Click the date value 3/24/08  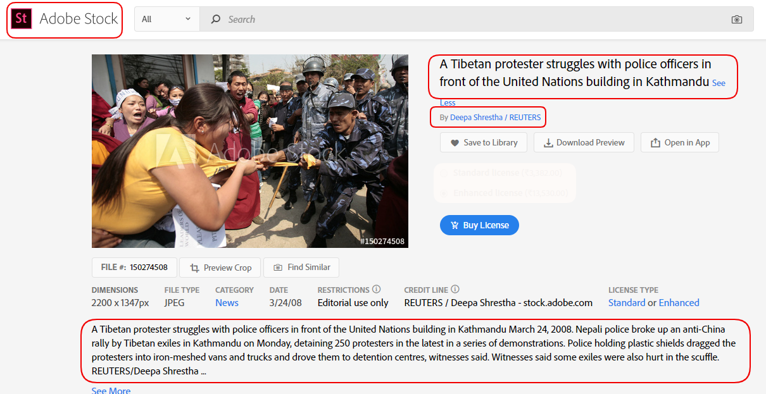(x=286, y=303)
